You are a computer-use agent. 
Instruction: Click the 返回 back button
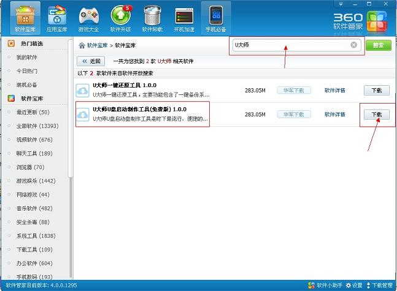coord(91,61)
